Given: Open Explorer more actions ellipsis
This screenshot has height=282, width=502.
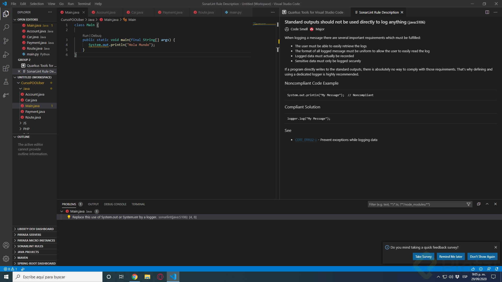Looking at the screenshot, I should coord(50,12).
